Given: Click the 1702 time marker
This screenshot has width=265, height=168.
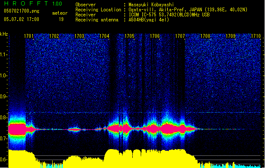Looking at the screenshot, I should pyautogui.click(x=54, y=36).
